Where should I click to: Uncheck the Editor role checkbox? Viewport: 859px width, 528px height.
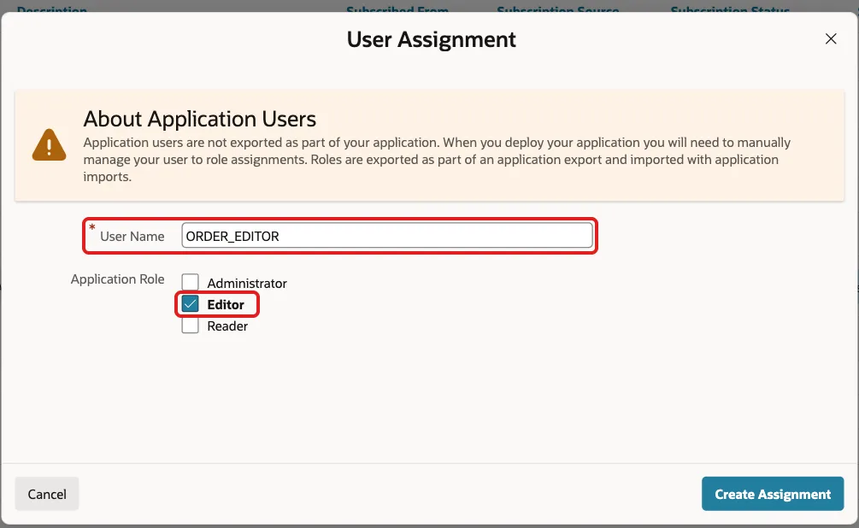[x=190, y=304]
